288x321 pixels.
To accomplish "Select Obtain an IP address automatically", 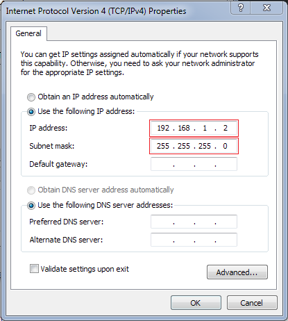I will point(31,97).
